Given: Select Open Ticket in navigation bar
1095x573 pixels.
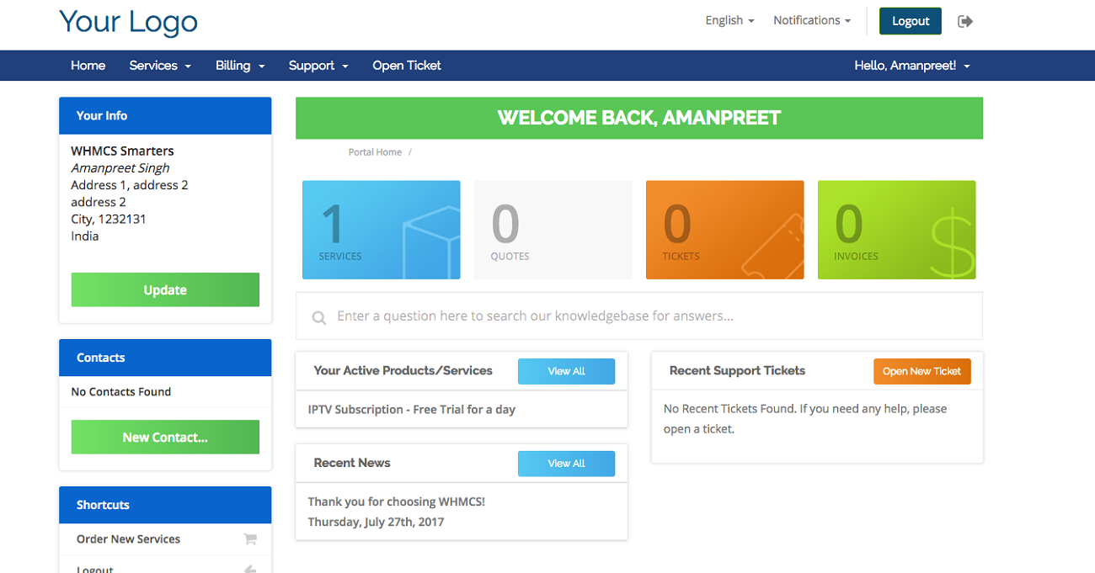Looking at the screenshot, I should pyautogui.click(x=406, y=66).
